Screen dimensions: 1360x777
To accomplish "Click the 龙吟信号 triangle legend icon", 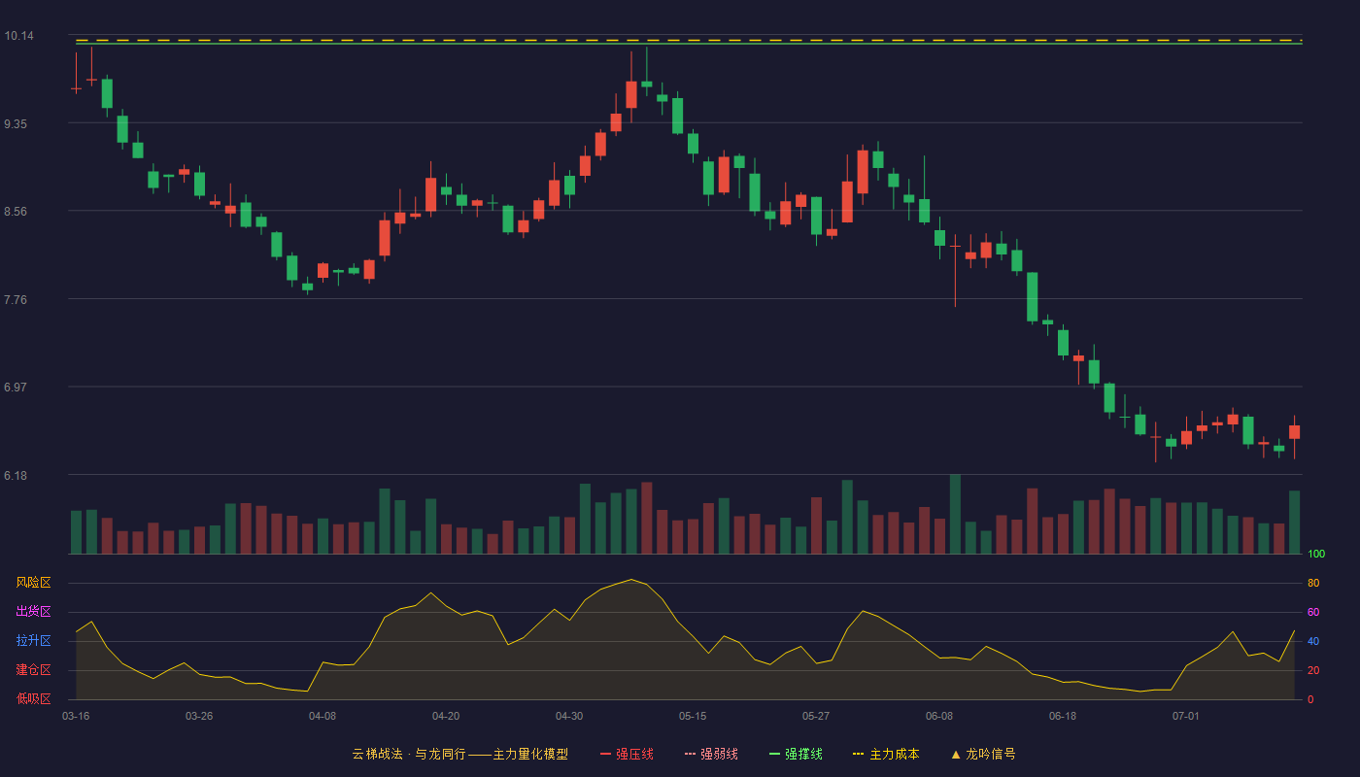I will (x=956, y=754).
